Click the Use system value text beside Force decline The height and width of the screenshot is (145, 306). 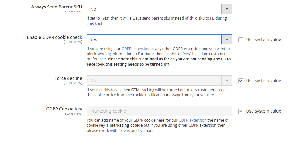(x=263, y=81)
